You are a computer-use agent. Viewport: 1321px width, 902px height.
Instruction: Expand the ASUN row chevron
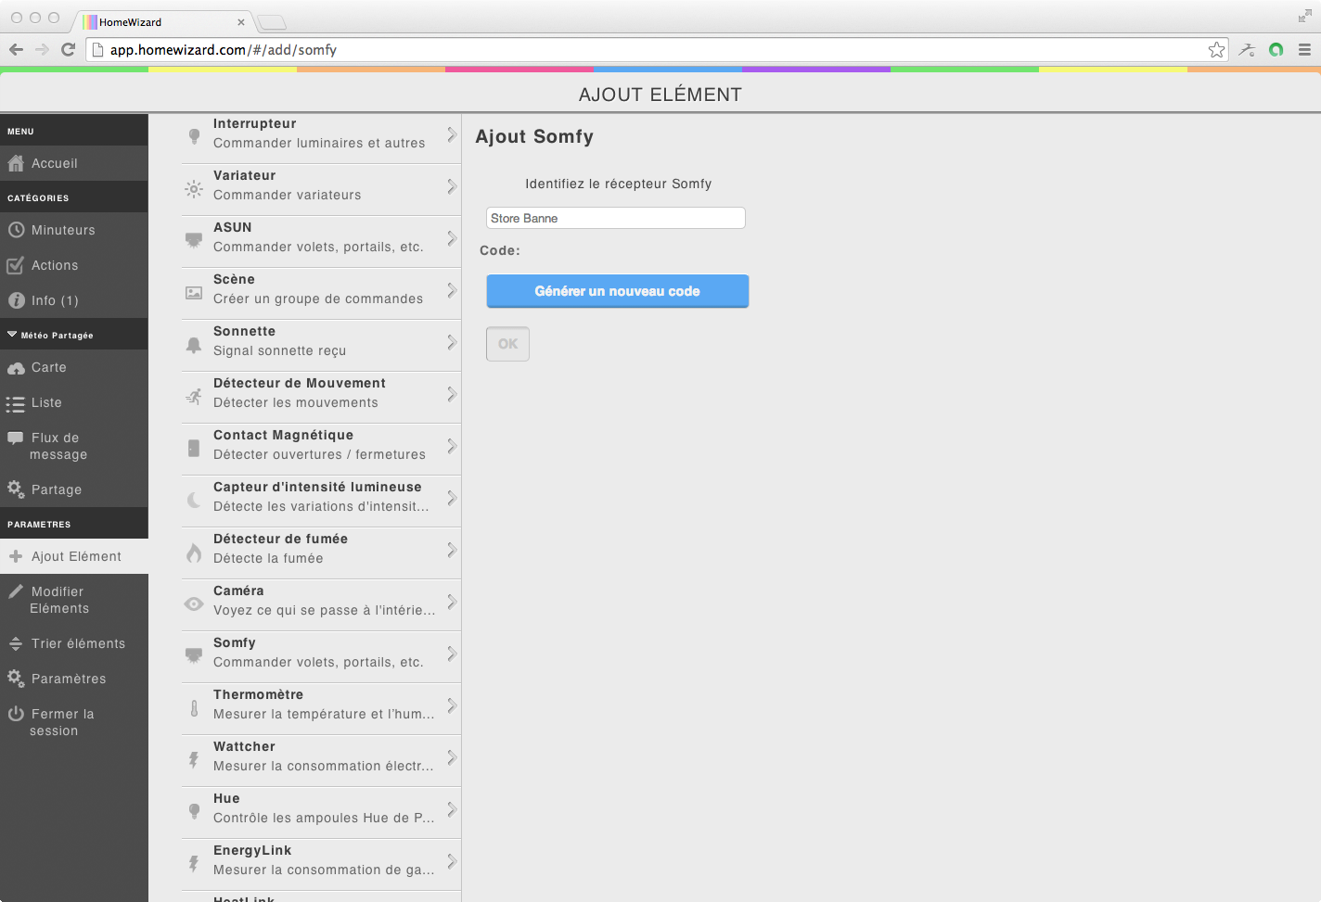tap(452, 238)
